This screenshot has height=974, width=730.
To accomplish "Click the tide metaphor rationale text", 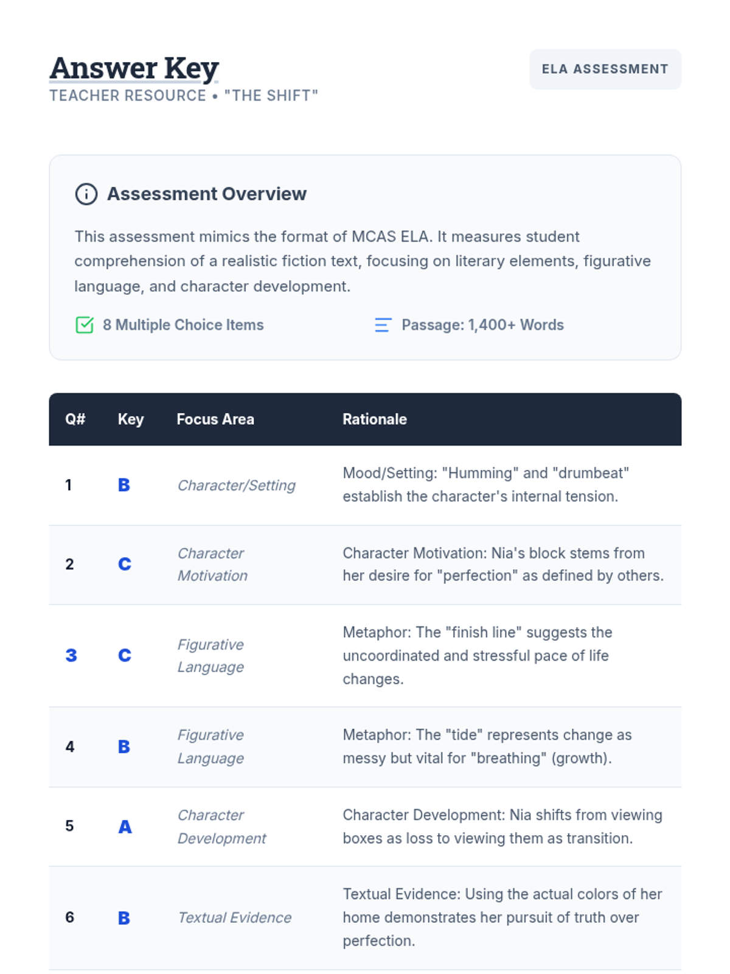I will (487, 746).
